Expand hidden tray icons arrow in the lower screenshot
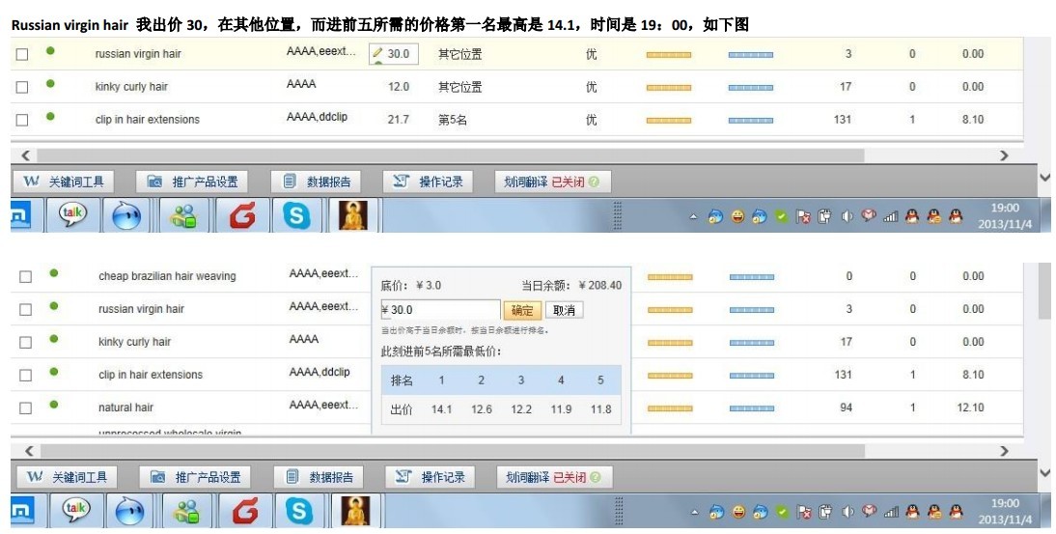 coord(693,513)
